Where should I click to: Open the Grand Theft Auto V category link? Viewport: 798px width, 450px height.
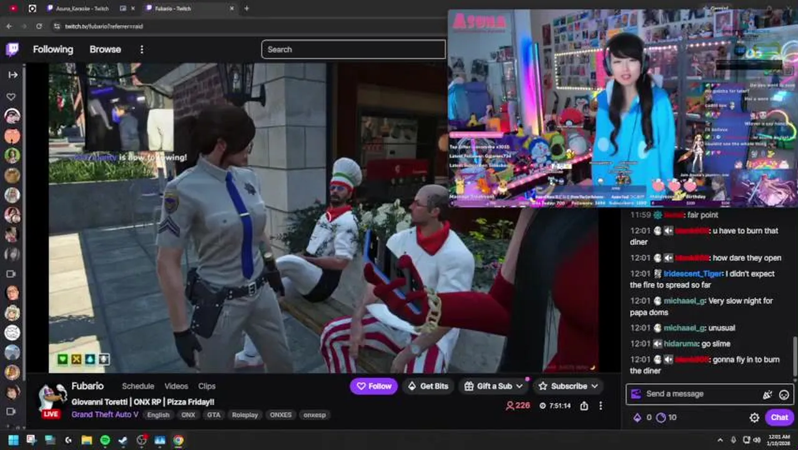click(x=105, y=414)
